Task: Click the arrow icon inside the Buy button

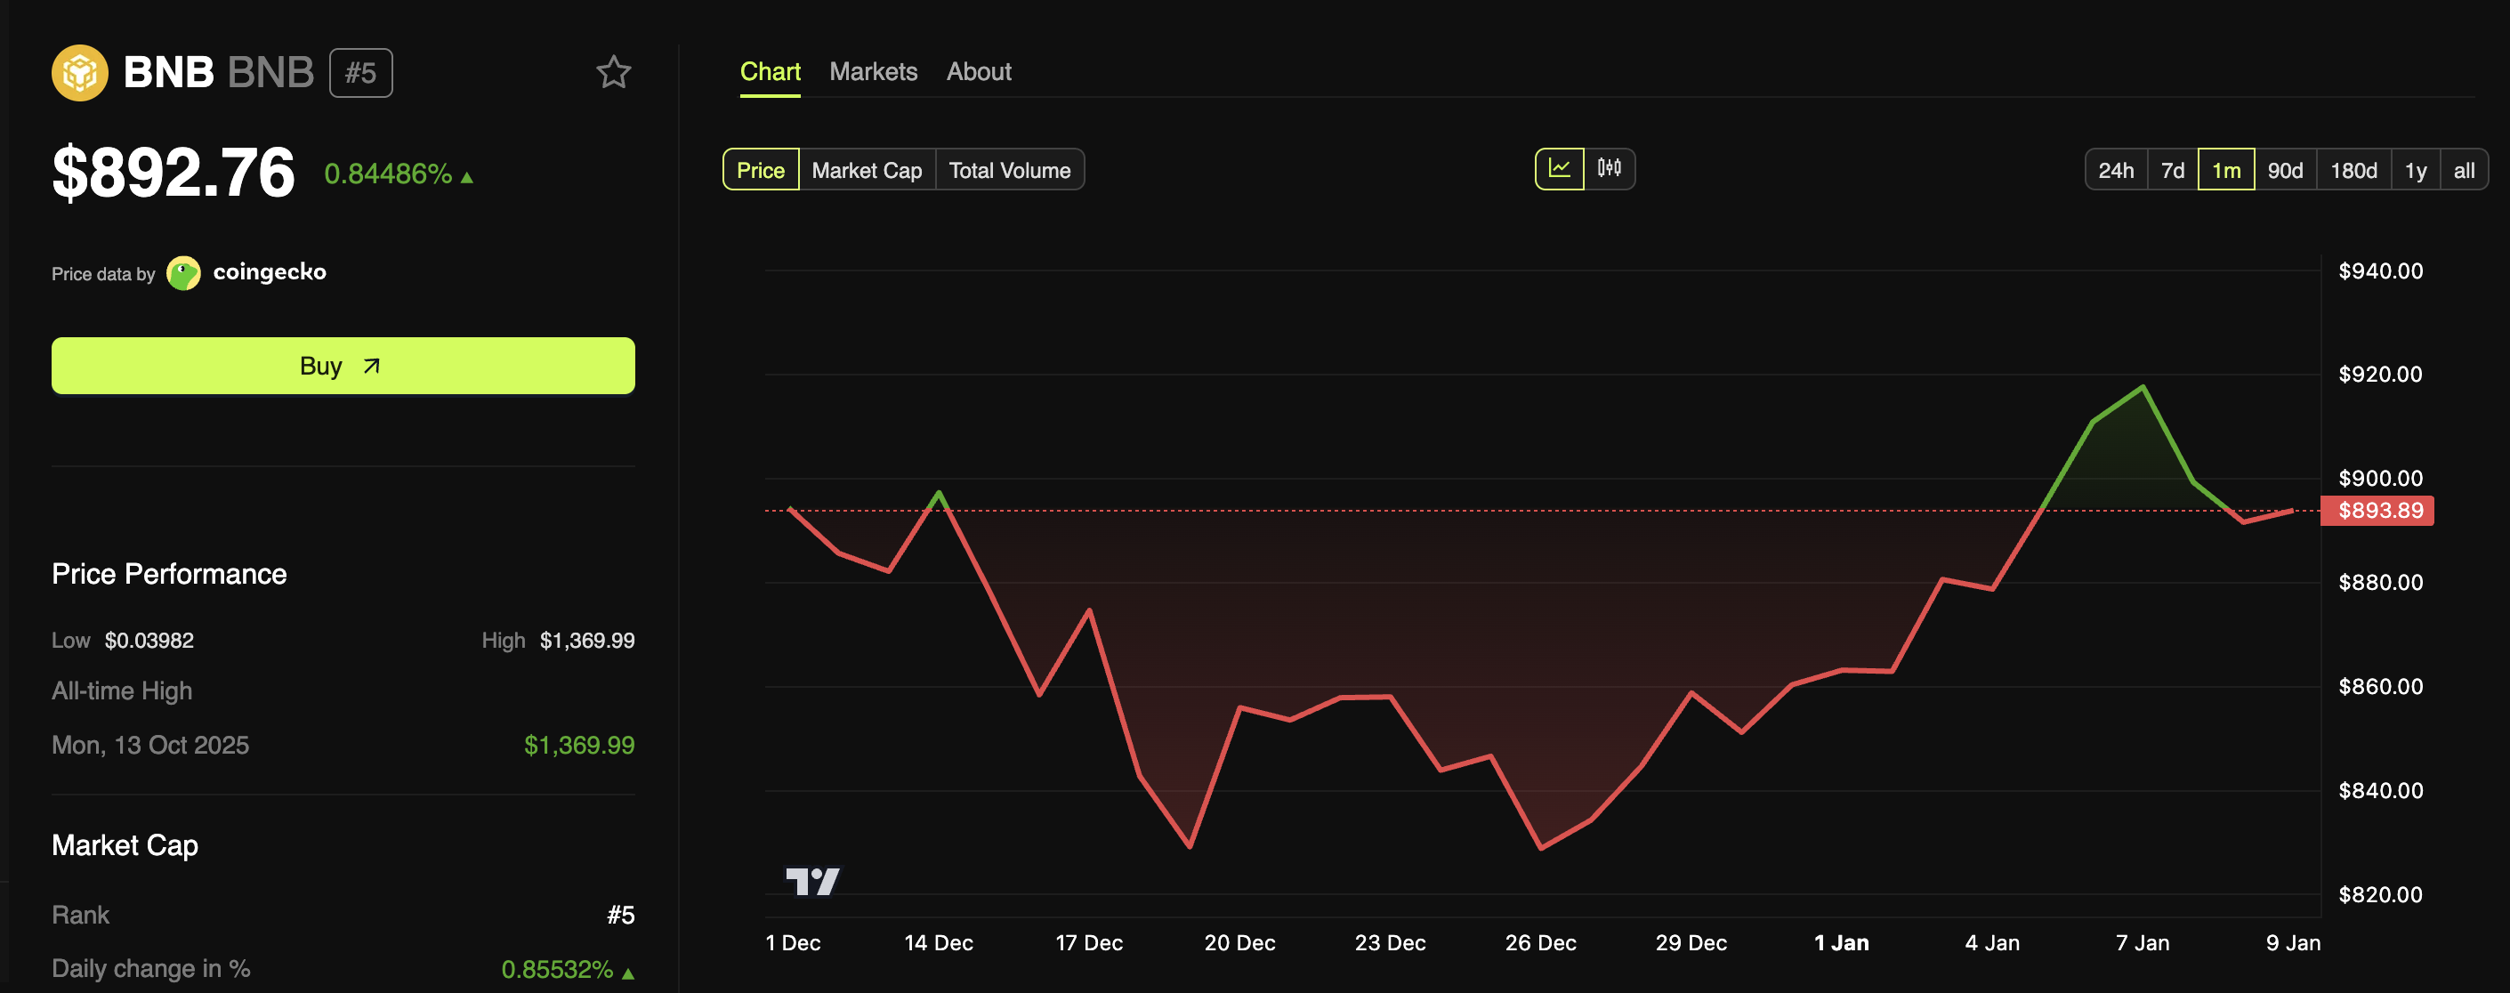Action: [370, 366]
